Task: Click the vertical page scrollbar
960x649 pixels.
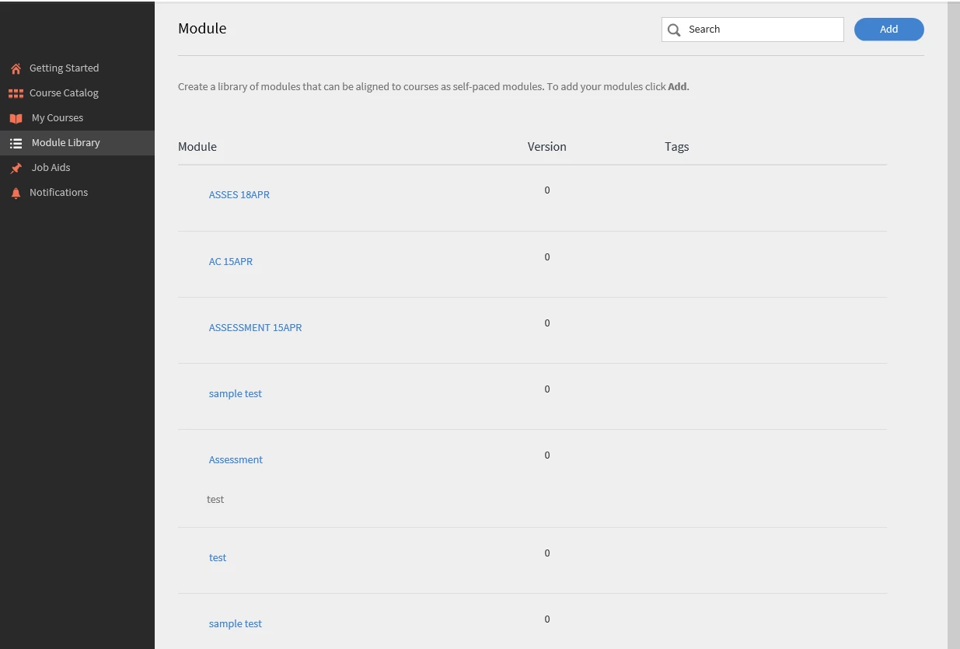Action: pos(953,311)
